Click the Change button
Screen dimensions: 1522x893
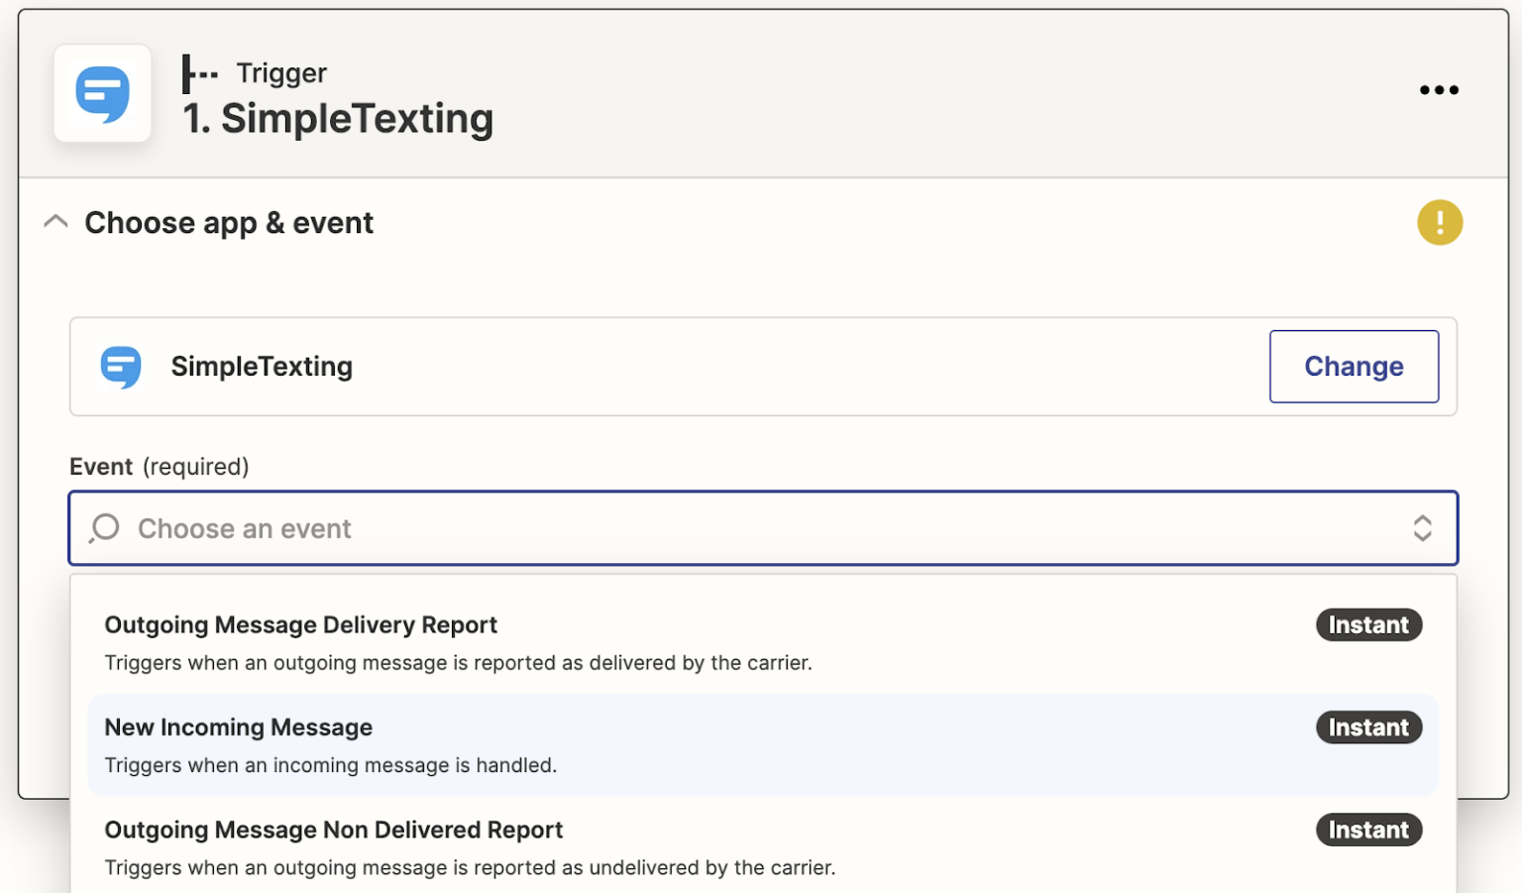[x=1354, y=366]
